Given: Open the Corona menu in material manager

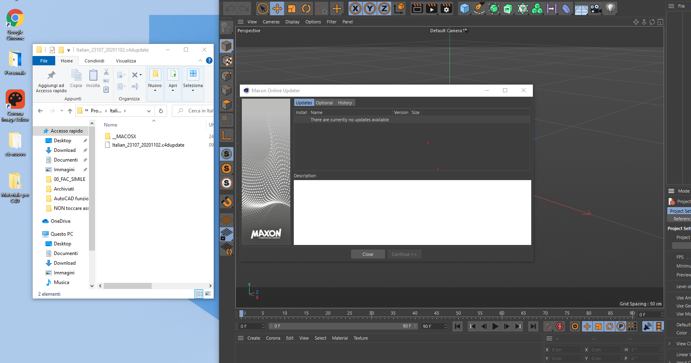Looking at the screenshot, I should 273,338.
